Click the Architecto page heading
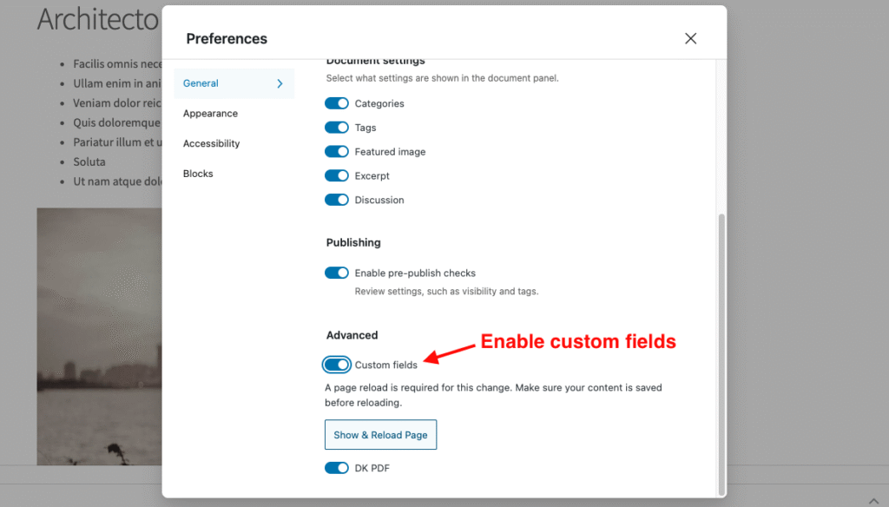This screenshot has width=889, height=507. (96, 19)
